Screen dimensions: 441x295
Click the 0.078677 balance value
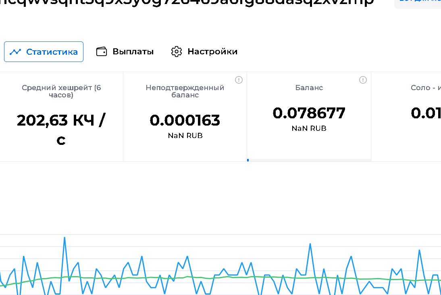coord(309,113)
